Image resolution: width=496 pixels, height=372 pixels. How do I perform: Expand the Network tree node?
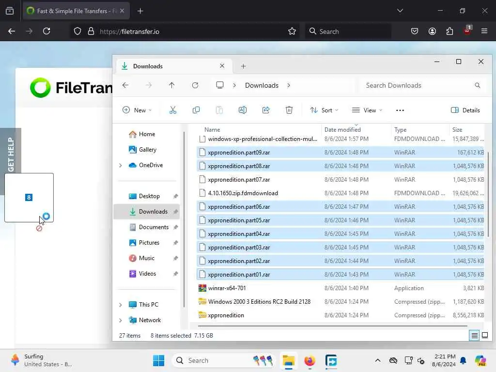pyautogui.click(x=121, y=320)
